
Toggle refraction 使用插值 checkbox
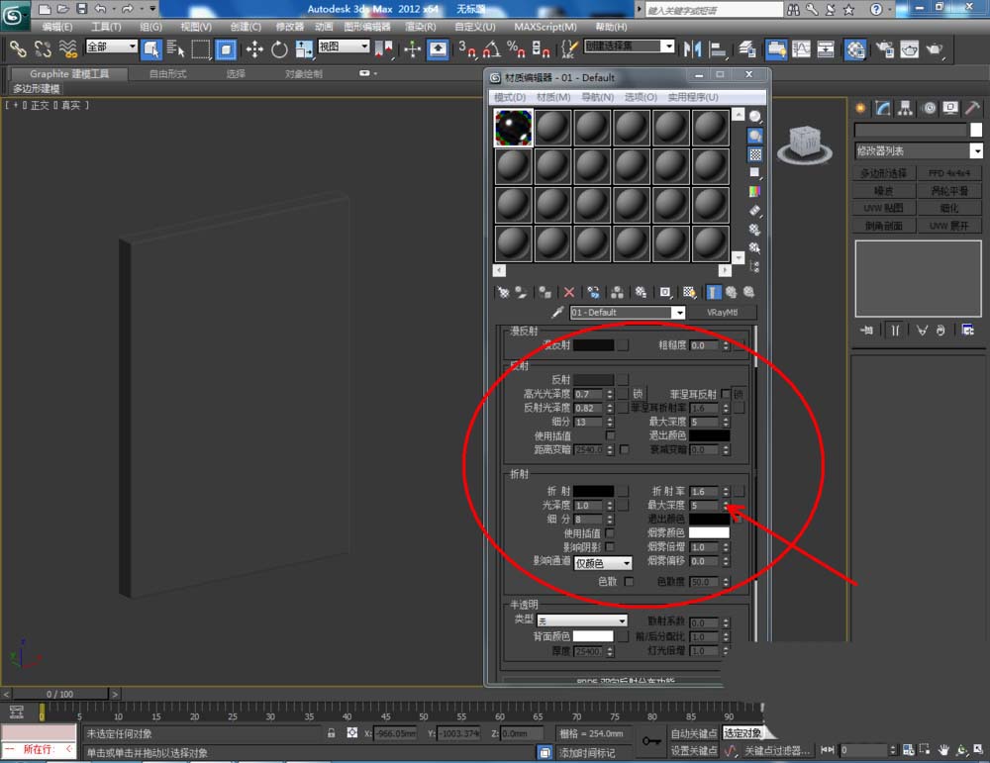(610, 533)
